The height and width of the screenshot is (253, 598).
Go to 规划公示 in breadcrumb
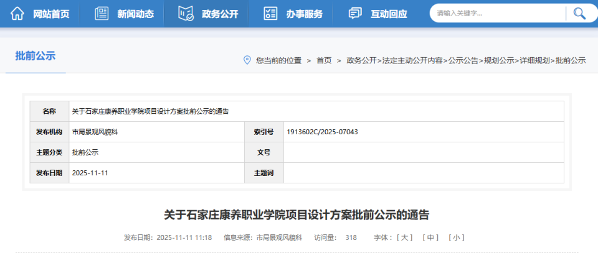coord(499,60)
